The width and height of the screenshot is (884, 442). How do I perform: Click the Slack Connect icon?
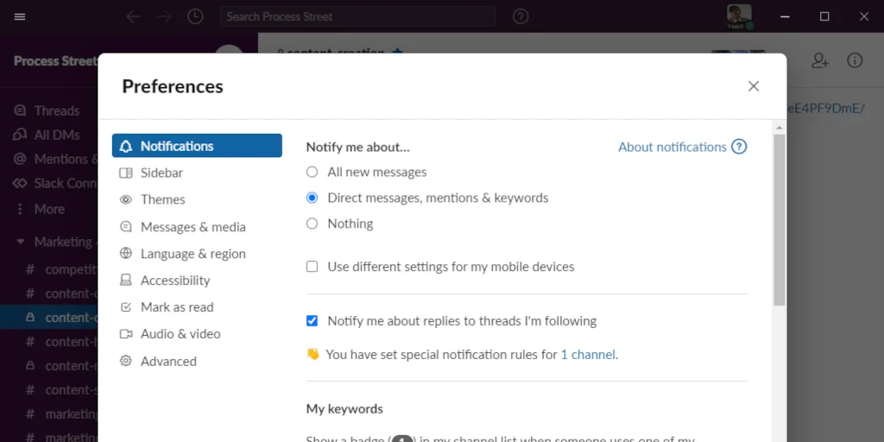pyautogui.click(x=20, y=183)
